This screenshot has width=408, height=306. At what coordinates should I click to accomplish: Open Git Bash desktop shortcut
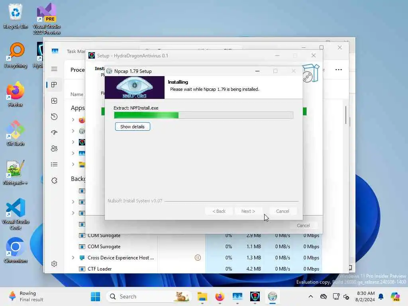[16, 133]
